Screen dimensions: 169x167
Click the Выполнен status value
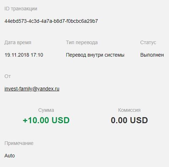coord(152,55)
